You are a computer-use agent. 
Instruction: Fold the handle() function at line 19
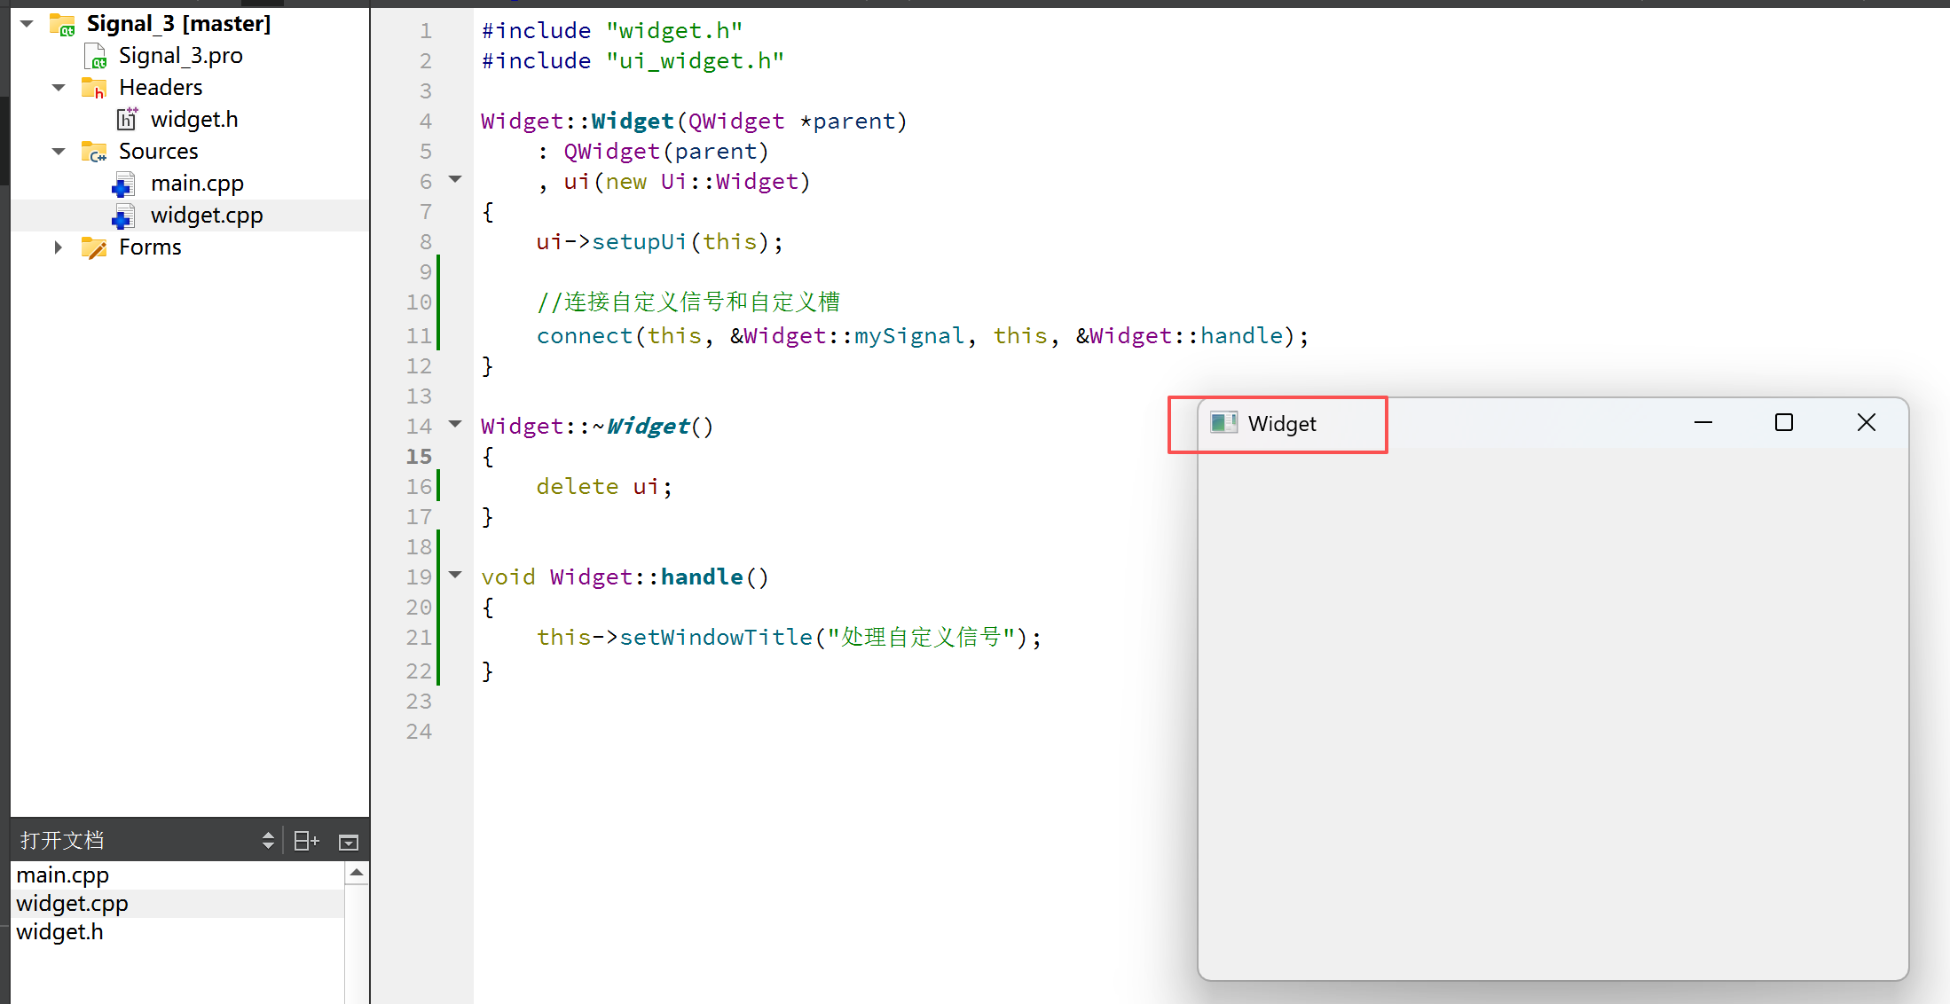click(x=455, y=575)
